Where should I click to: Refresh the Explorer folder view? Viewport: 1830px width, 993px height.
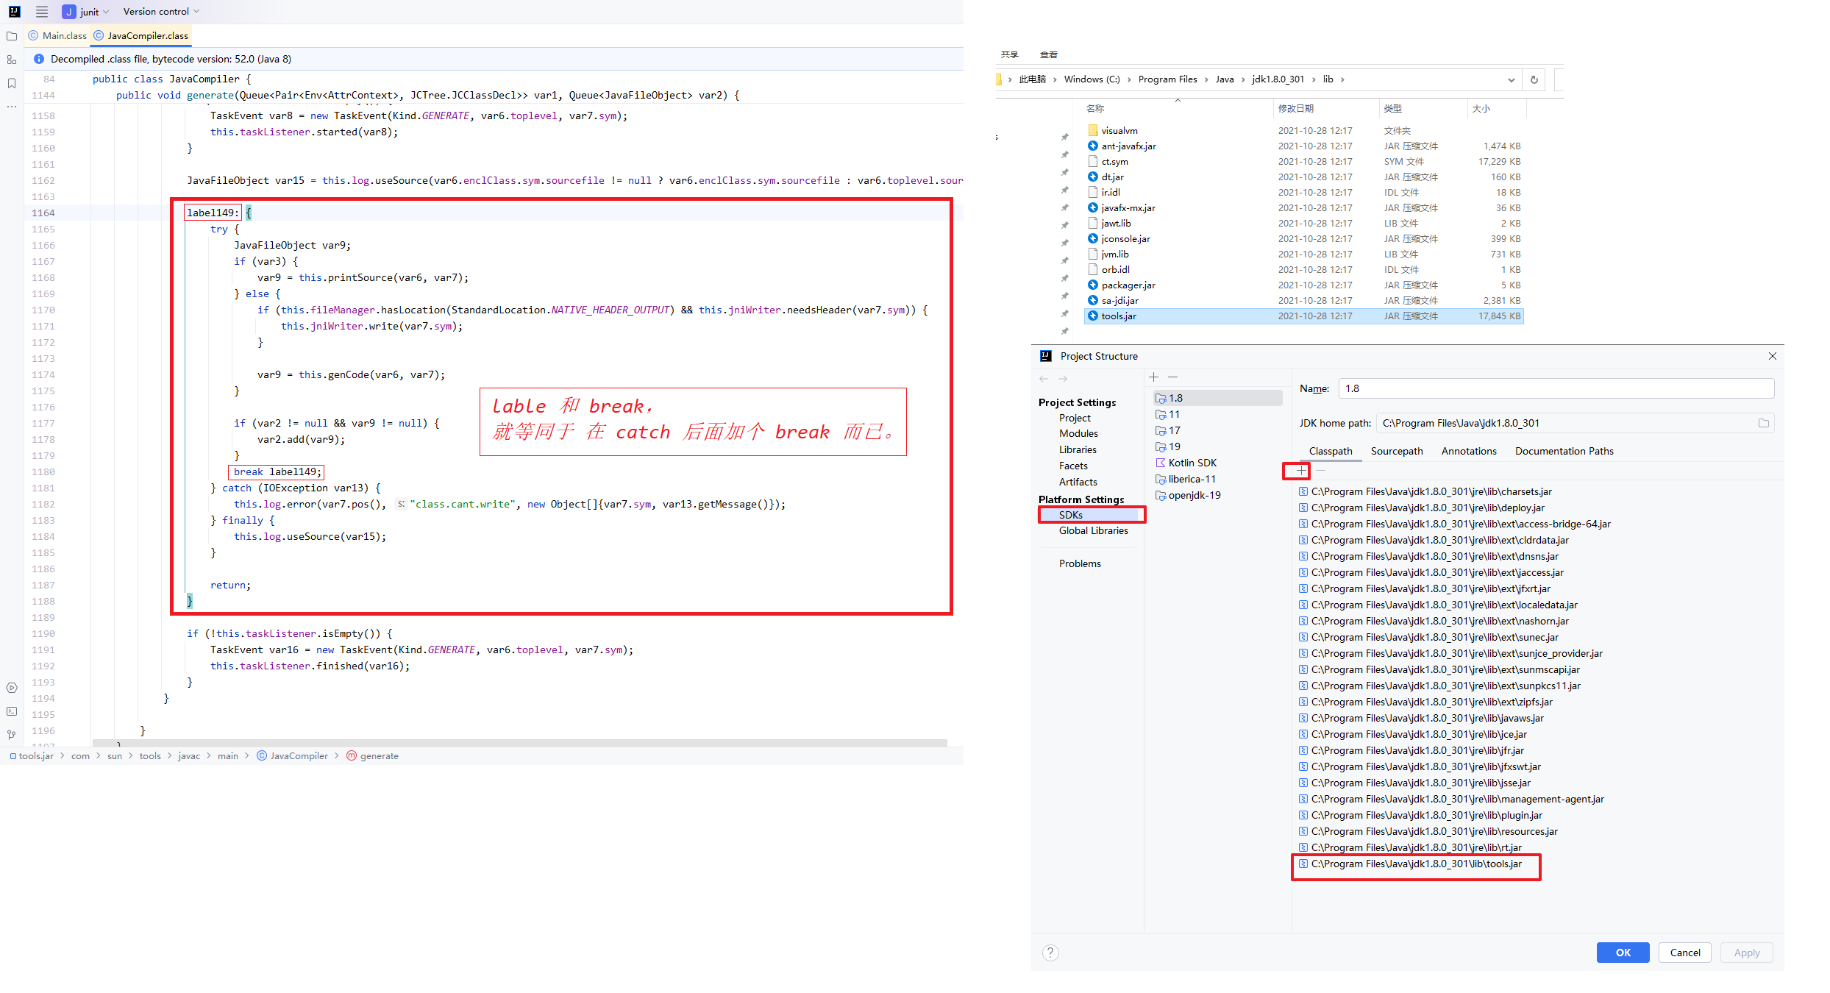tap(1534, 80)
